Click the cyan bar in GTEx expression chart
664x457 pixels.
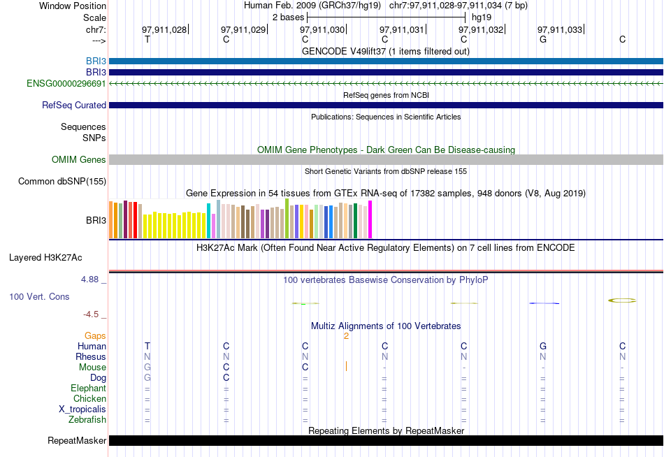pyautogui.click(x=208, y=221)
